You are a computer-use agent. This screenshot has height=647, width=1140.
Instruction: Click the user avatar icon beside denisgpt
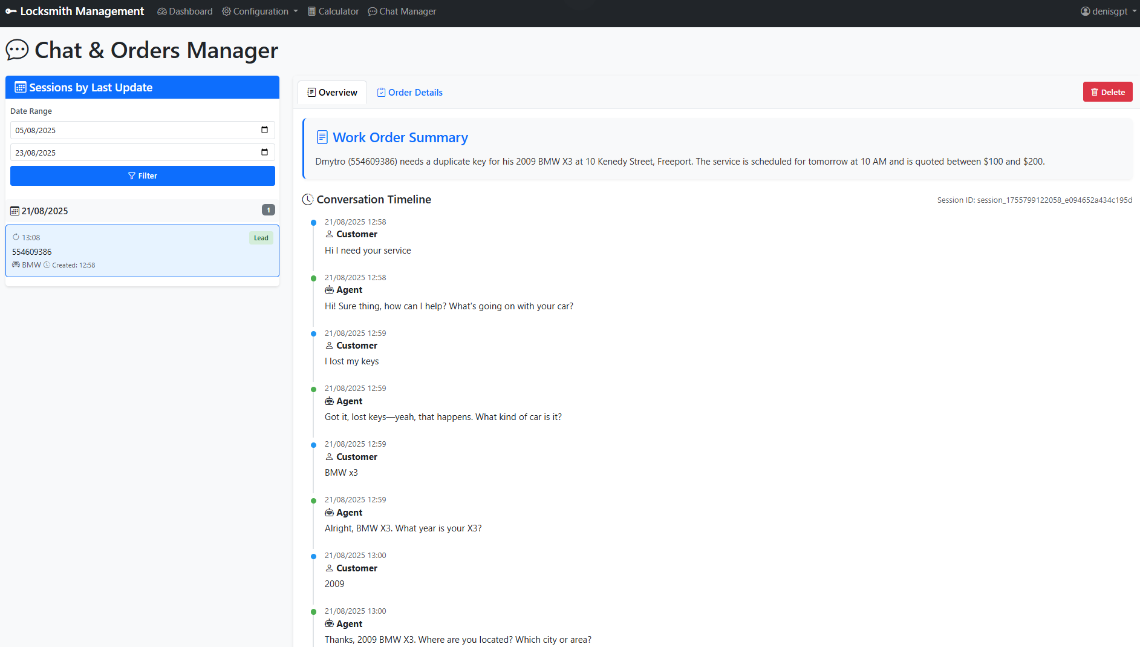coord(1085,11)
